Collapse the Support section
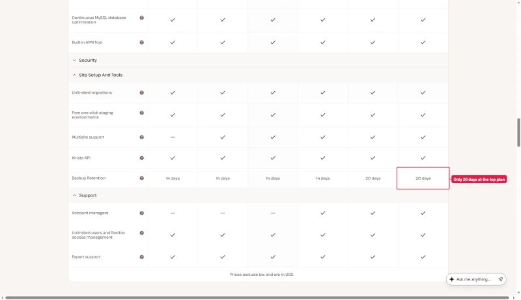 pos(258,195)
